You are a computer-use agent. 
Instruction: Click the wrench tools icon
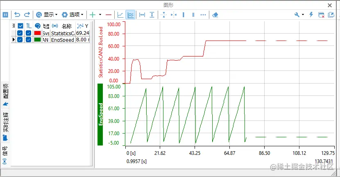click(297, 15)
